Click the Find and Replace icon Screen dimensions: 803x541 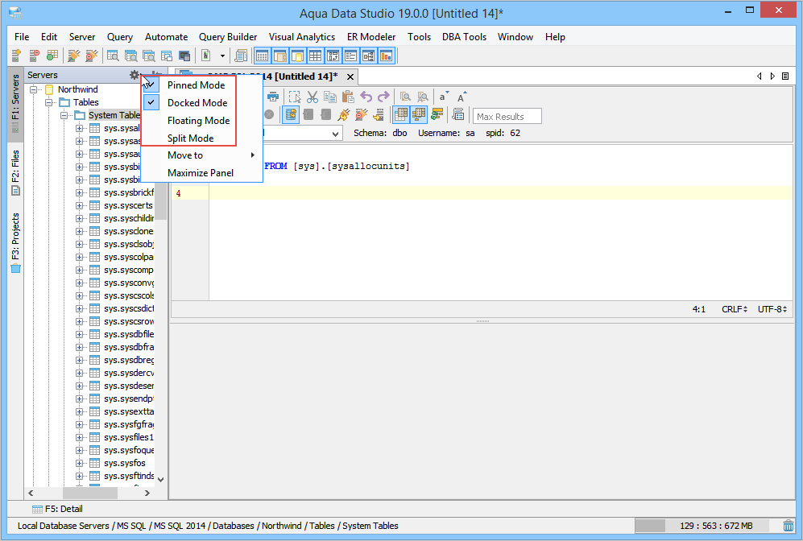pyautogui.click(x=423, y=97)
